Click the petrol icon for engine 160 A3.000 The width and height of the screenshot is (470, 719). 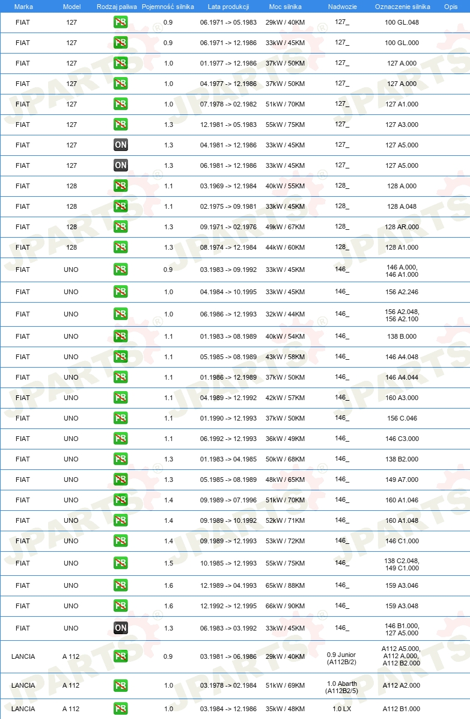pyautogui.click(x=120, y=398)
